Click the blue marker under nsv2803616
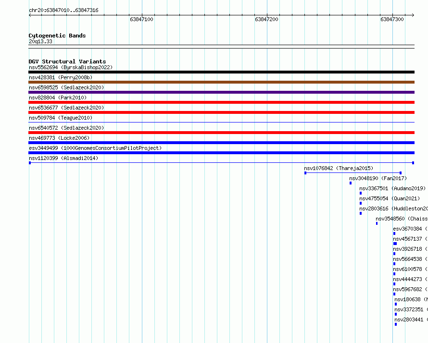428x343 pixels. click(361, 213)
